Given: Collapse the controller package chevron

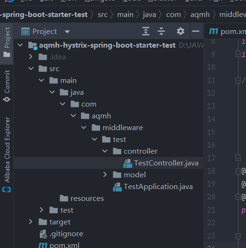Looking at the screenshot, I should pyautogui.click(x=105, y=151).
